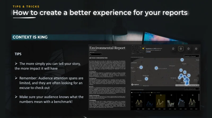
Task: Click the cloud air-quality icon button
Action: 188,49
